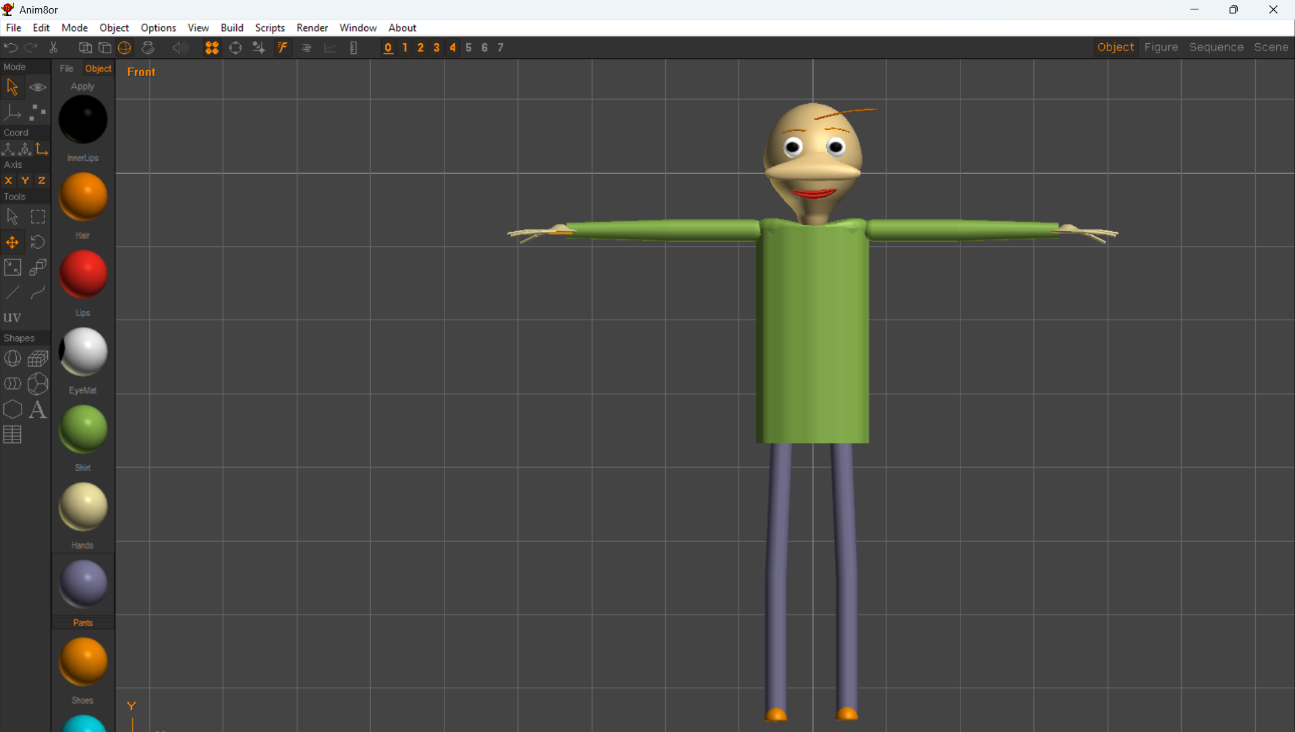
Task: Select the red Lips material
Action: pos(83,274)
